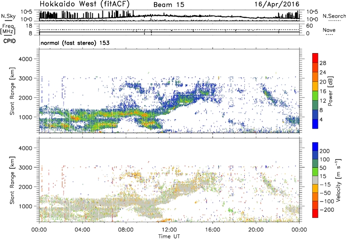Viewport: 346px width, 239px height.
Task: Select the 'N.Sky' legend label
Action: click(x=8, y=16)
